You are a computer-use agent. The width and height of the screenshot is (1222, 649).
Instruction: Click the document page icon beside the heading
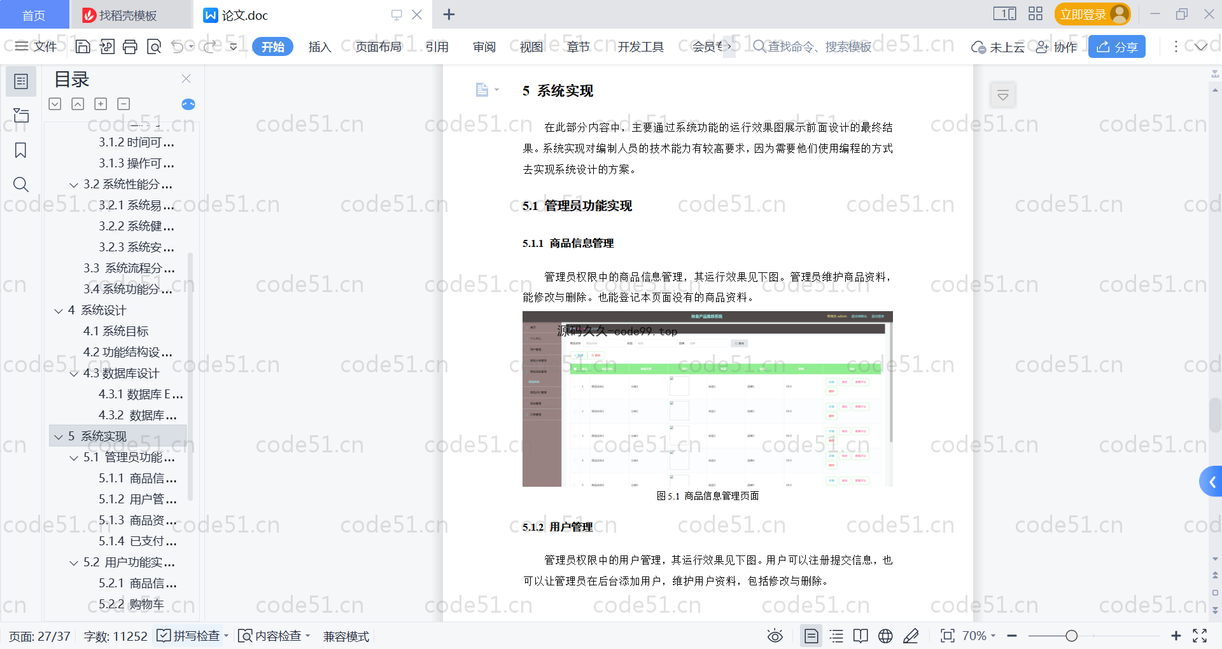pyautogui.click(x=482, y=90)
